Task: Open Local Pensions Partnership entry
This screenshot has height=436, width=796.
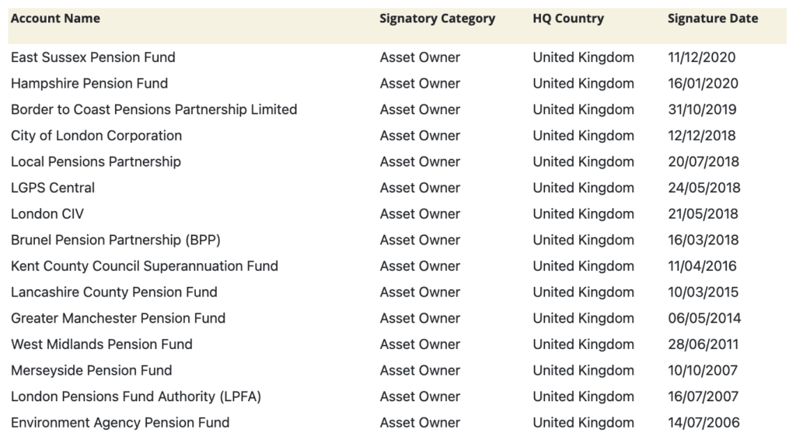Action: pyautogui.click(x=96, y=162)
